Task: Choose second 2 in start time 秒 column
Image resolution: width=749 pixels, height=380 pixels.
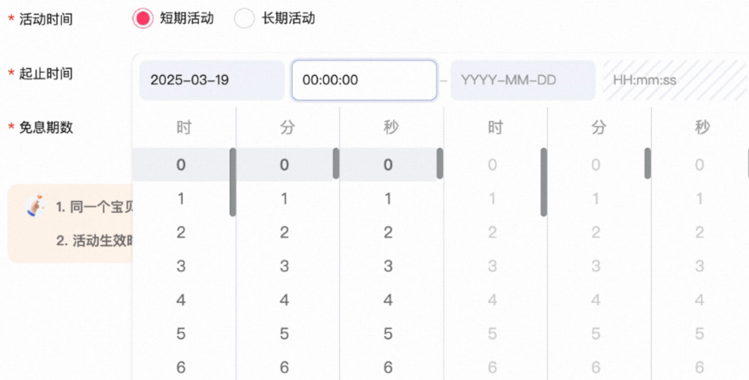Action: coord(388,232)
